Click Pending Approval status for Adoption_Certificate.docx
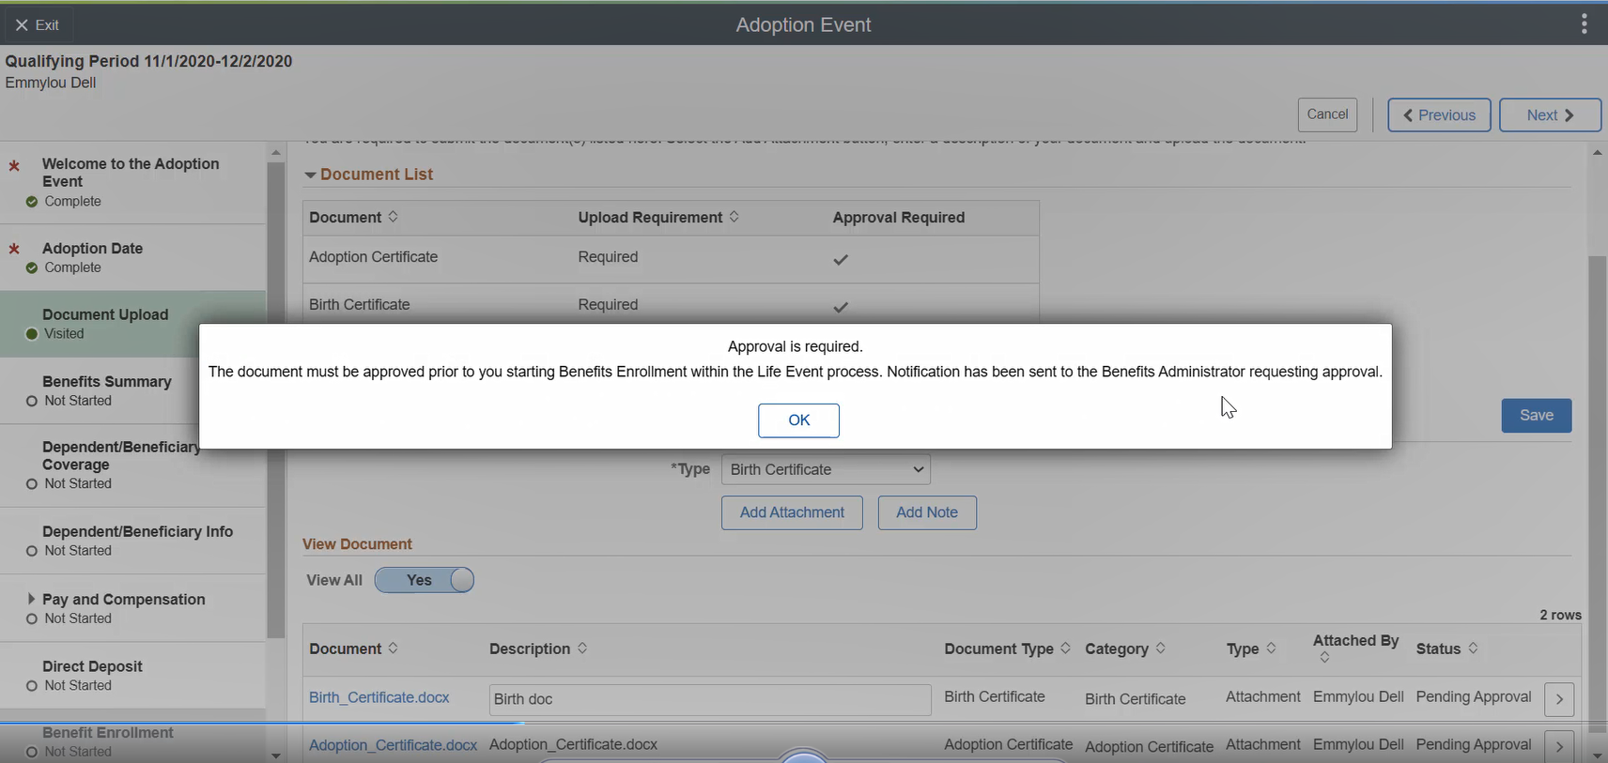The image size is (1608, 763). (x=1474, y=744)
